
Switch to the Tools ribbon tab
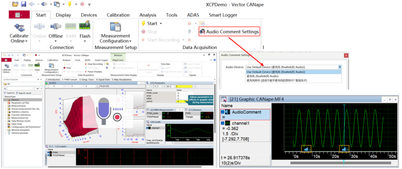coord(172,15)
